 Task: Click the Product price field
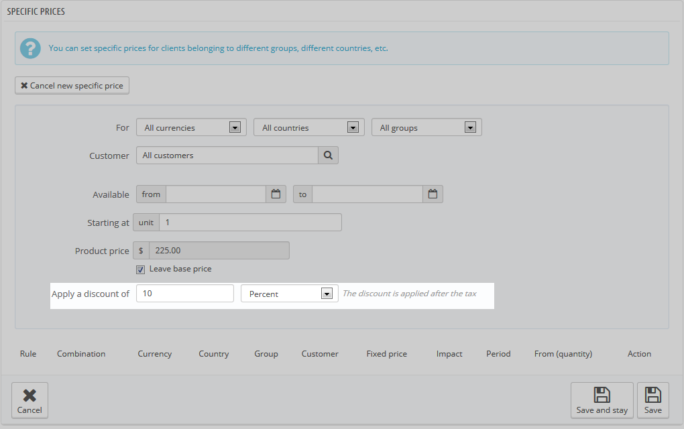219,251
